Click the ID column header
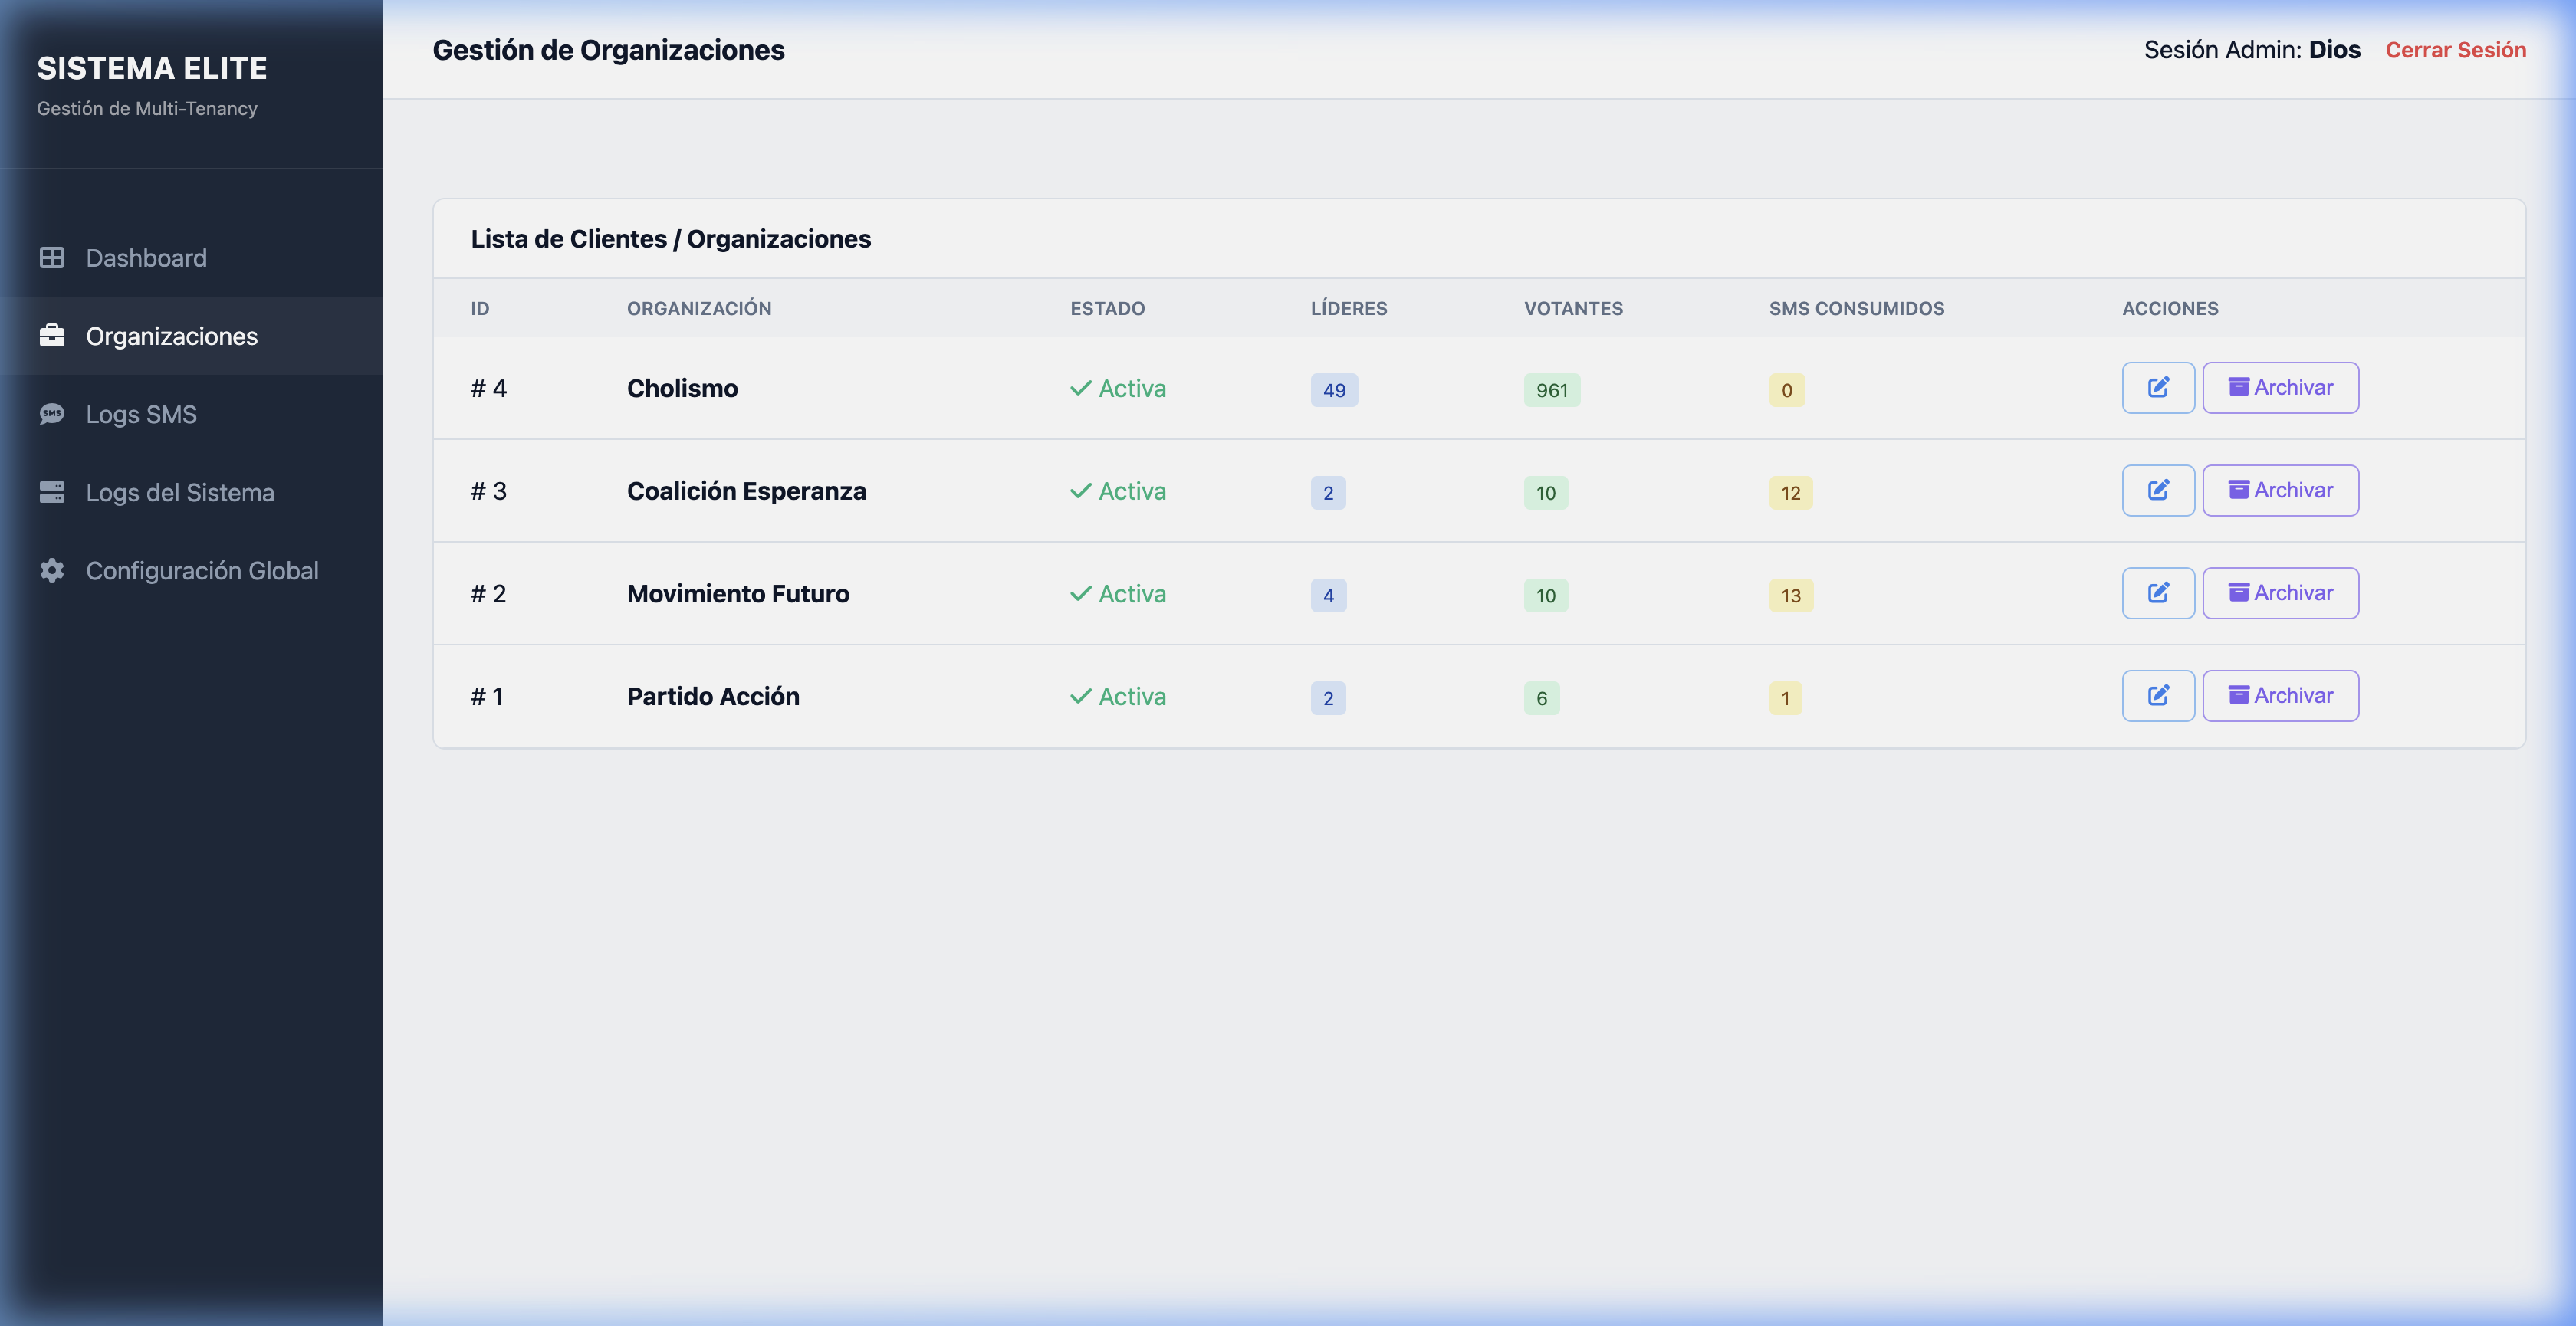2576x1326 pixels. click(x=480, y=308)
